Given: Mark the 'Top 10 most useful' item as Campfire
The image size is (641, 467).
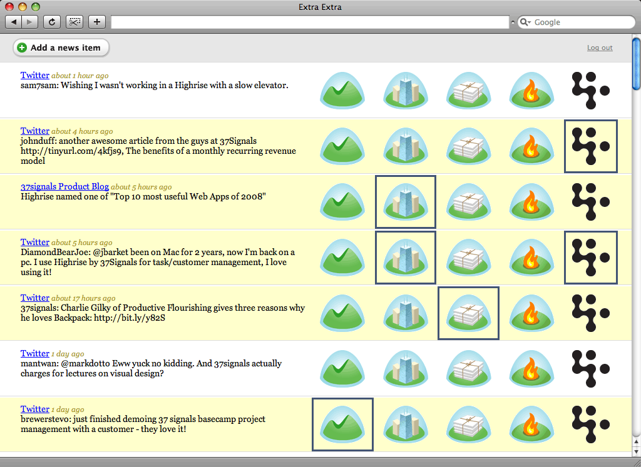Looking at the screenshot, I should tap(531, 202).
